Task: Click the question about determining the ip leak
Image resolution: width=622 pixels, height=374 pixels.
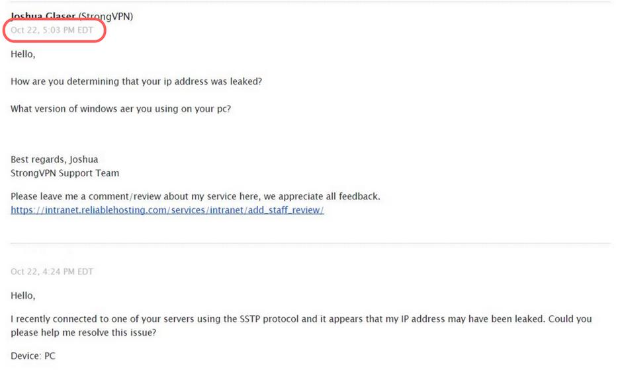Action: coord(136,82)
